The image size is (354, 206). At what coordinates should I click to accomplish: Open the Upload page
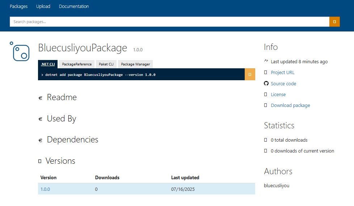pos(43,6)
